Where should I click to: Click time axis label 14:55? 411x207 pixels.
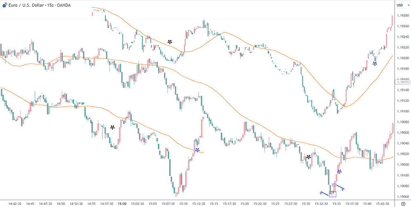(x=91, y=204)
